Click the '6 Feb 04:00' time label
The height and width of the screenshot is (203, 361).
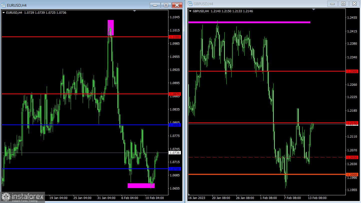pos(130,198)
